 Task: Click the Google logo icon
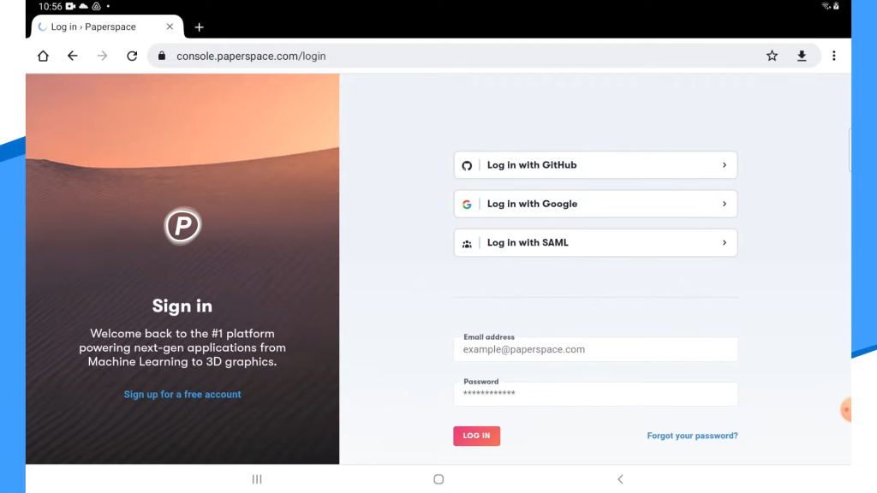(467, 205)
